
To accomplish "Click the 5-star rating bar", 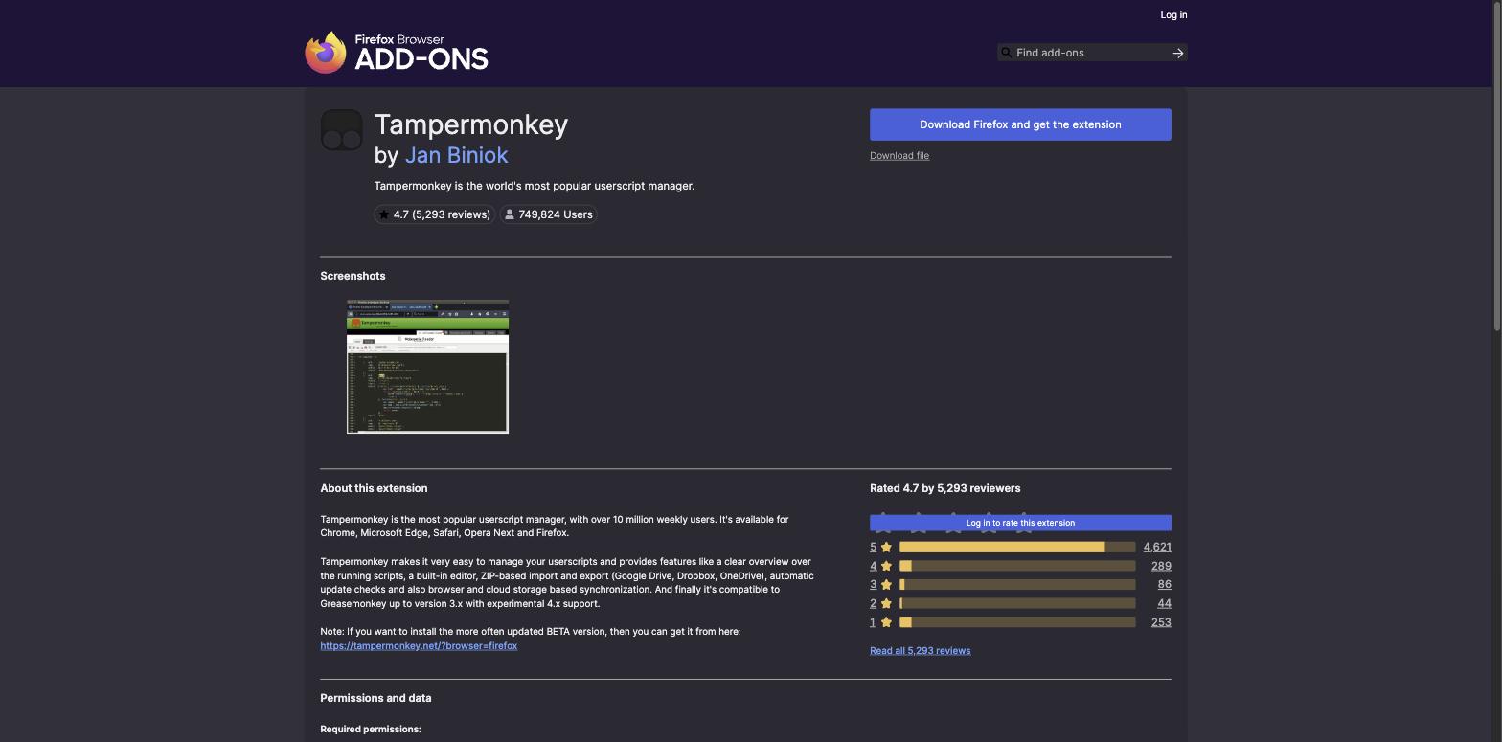I will click(1017, 548).
